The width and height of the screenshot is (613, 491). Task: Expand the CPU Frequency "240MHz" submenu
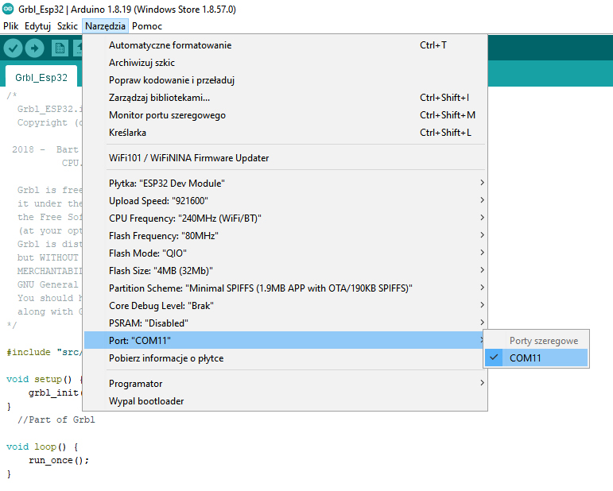point(285,218)
